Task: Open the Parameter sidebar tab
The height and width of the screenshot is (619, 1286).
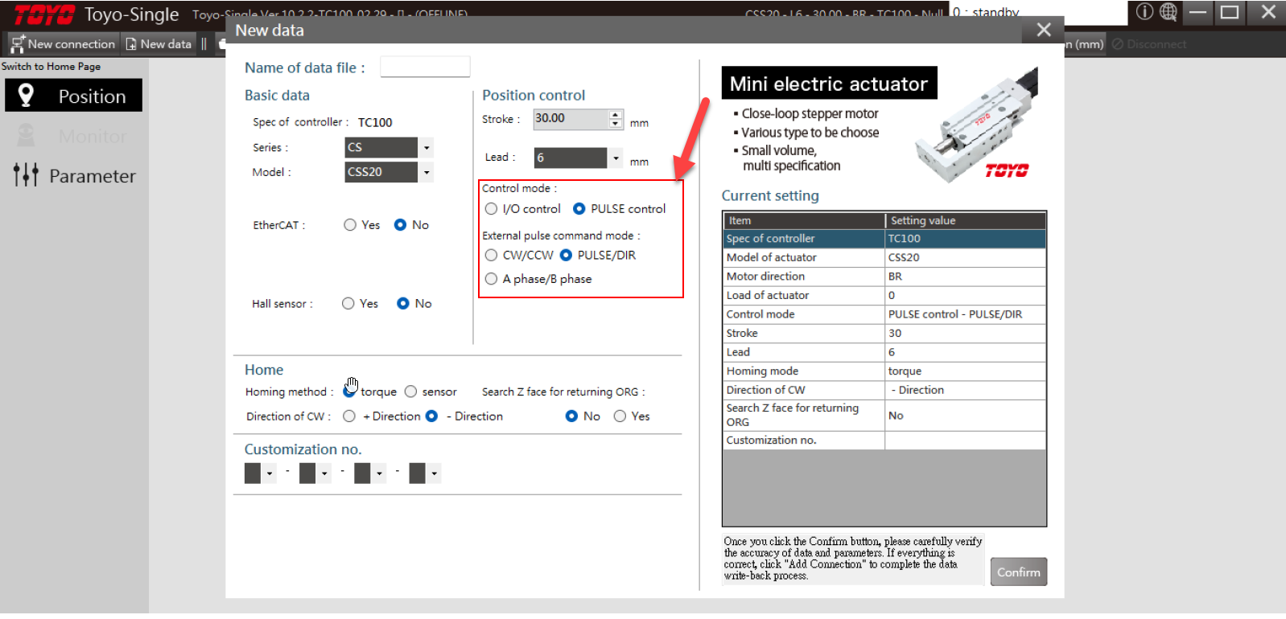Action: (x=74, y=175)
